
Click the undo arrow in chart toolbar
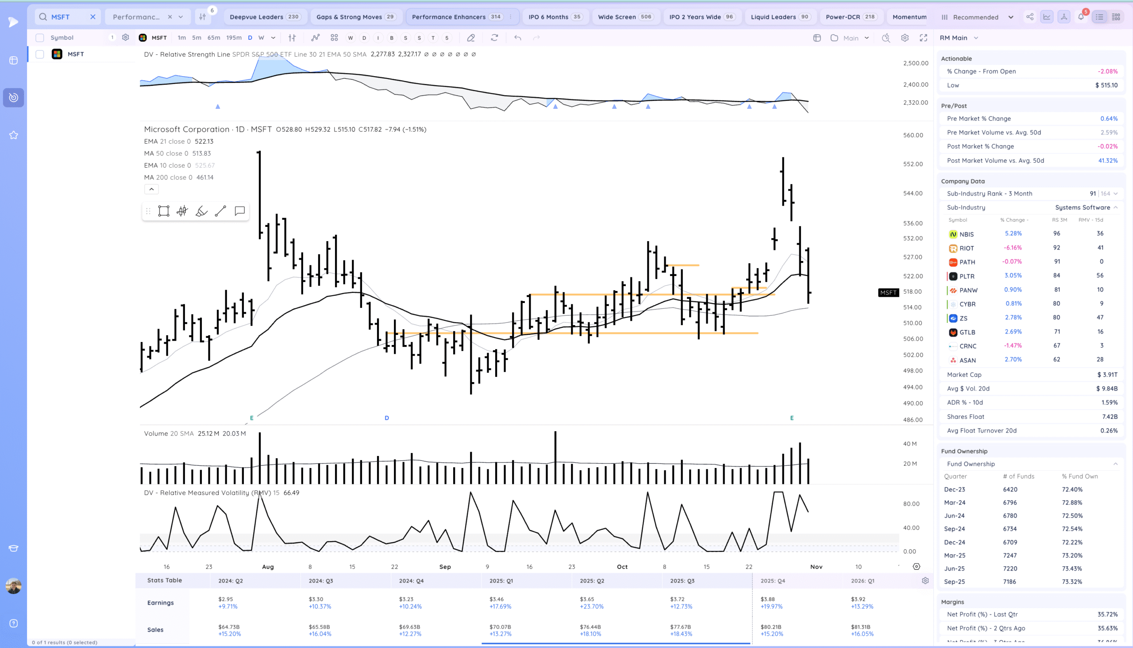point(517,38)
